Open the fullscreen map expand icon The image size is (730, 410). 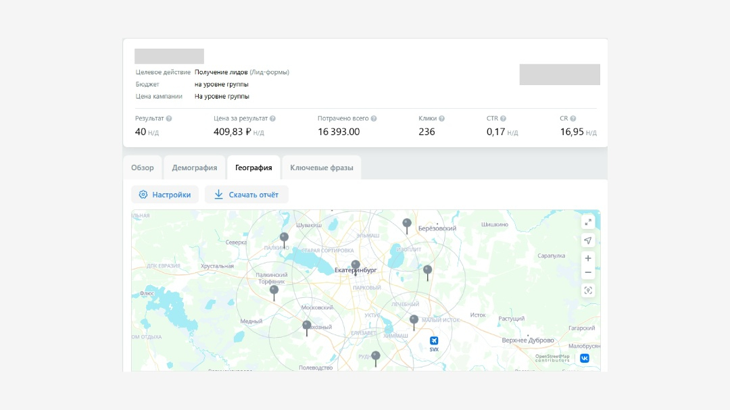[588, 222]
